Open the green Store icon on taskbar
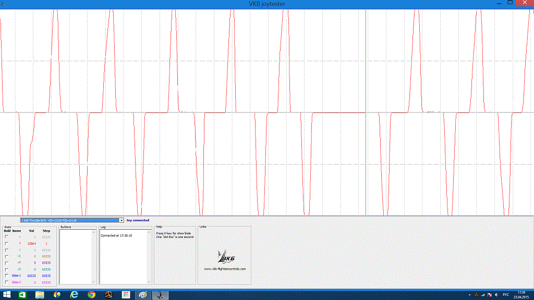The height and width of the screenshot is (300, 534). (22, 295)
